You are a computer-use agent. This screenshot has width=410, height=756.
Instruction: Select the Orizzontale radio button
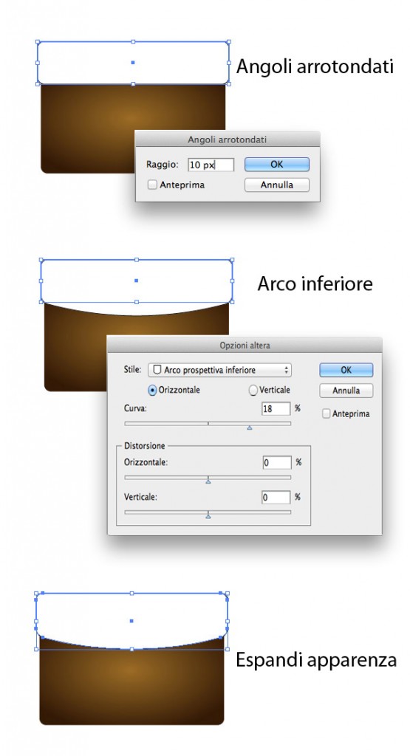pyautogui.click(x=152, y=391)
